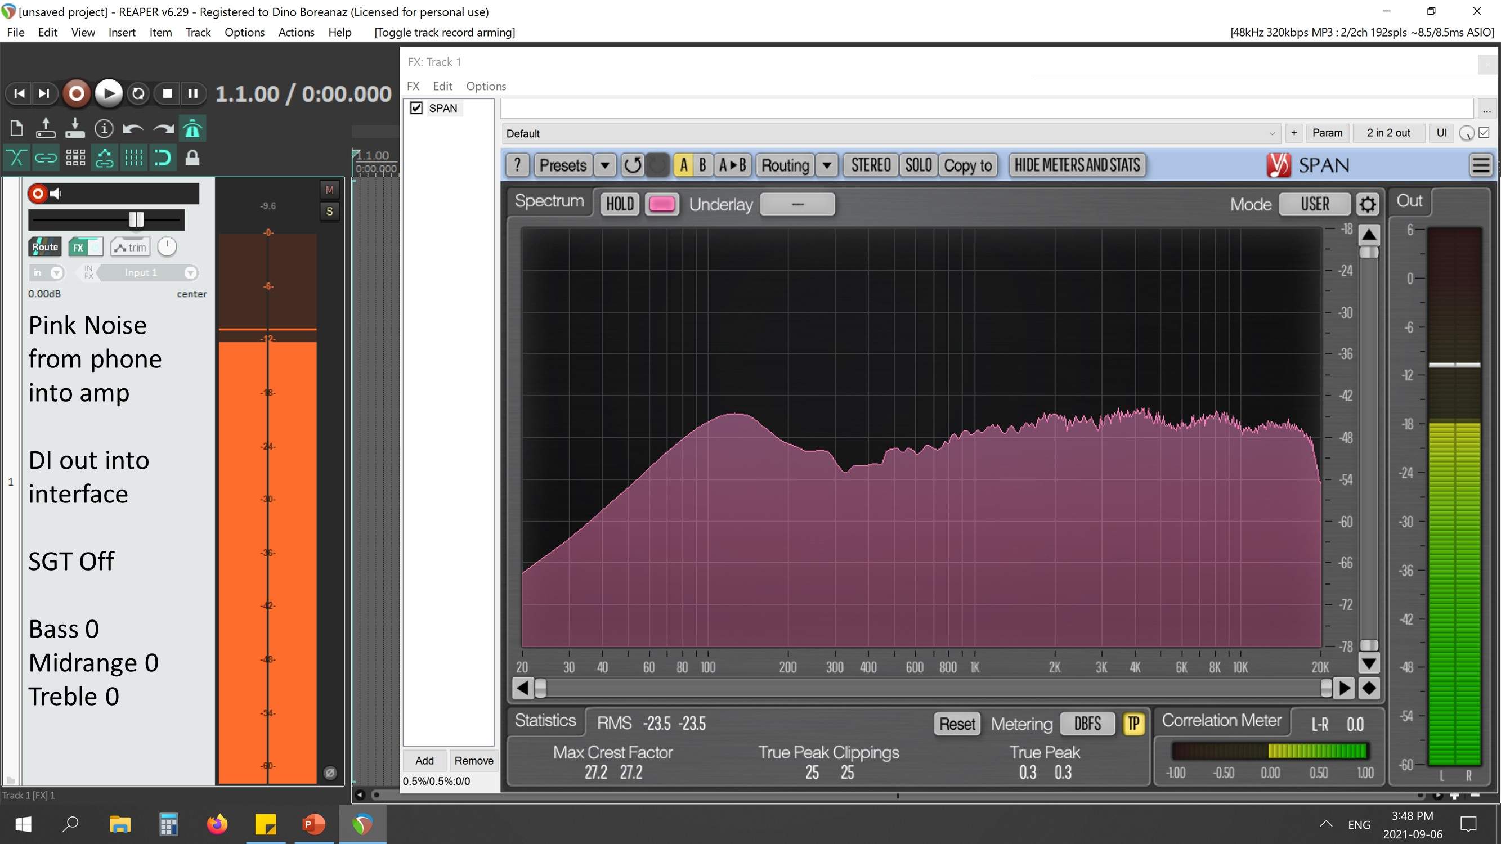
Task: Toggle locking with the padlock icon
Action: coord(192,158)
